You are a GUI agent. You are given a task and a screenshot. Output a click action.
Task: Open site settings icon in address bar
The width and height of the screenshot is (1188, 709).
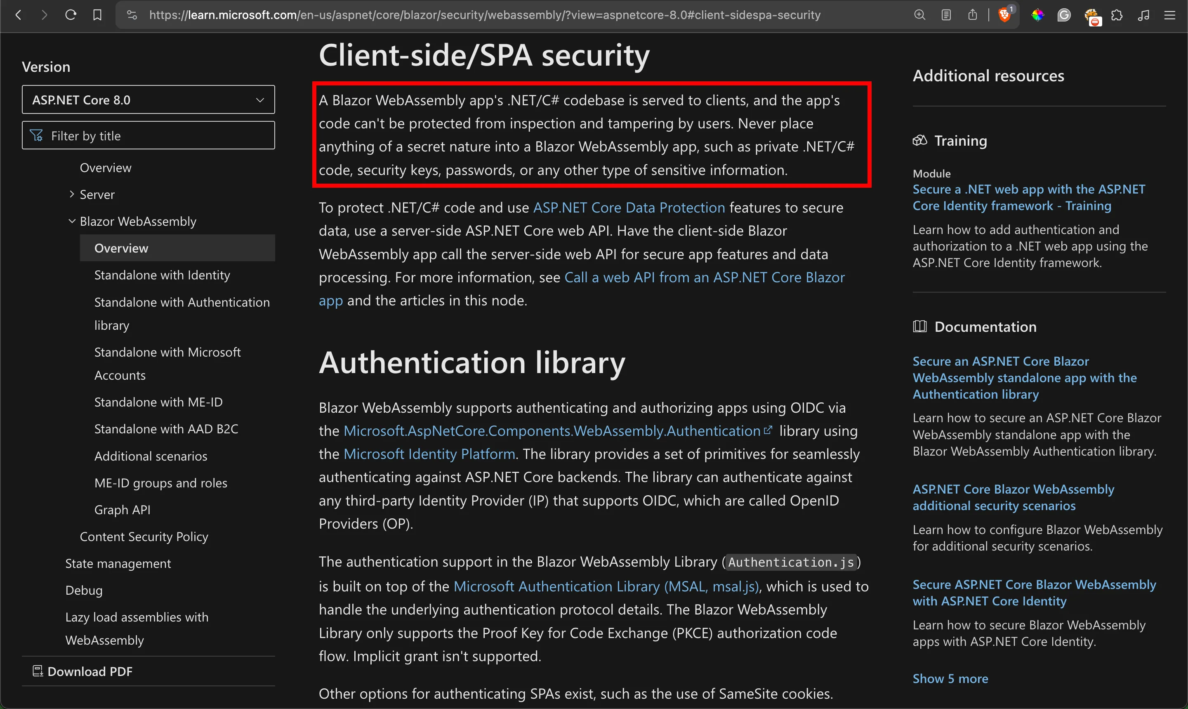click(x=132, y=15)
